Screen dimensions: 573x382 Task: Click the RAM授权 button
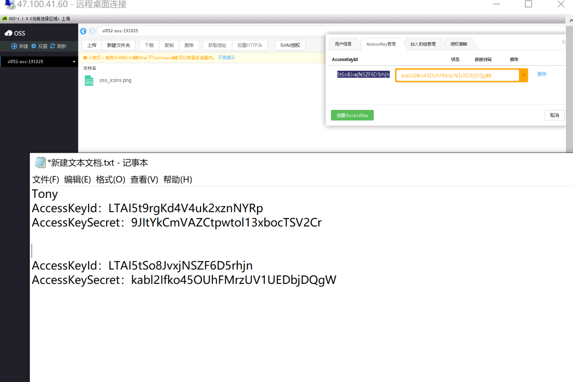(290, 45)
